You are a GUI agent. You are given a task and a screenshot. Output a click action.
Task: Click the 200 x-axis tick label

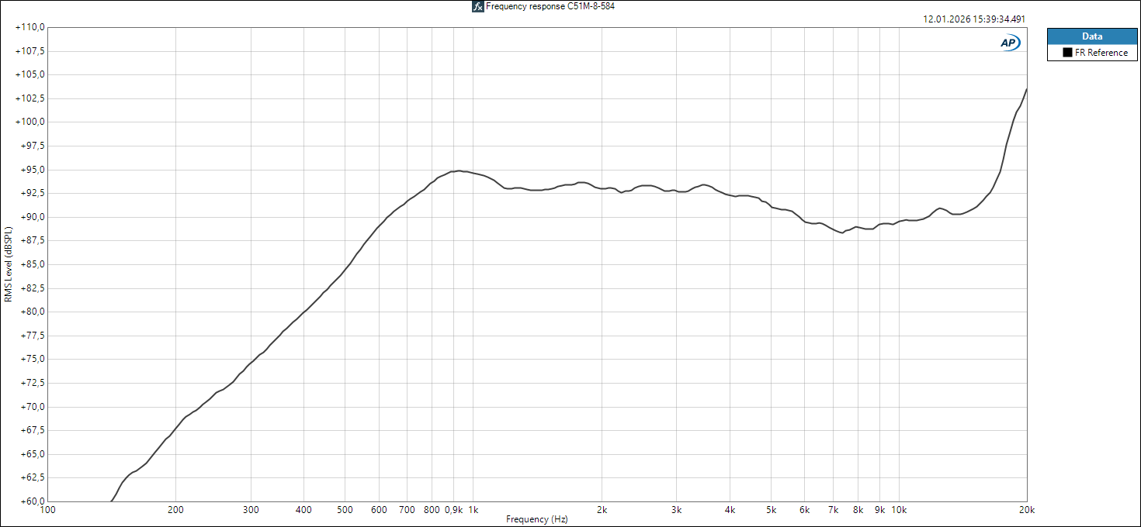tap(175, 510)
